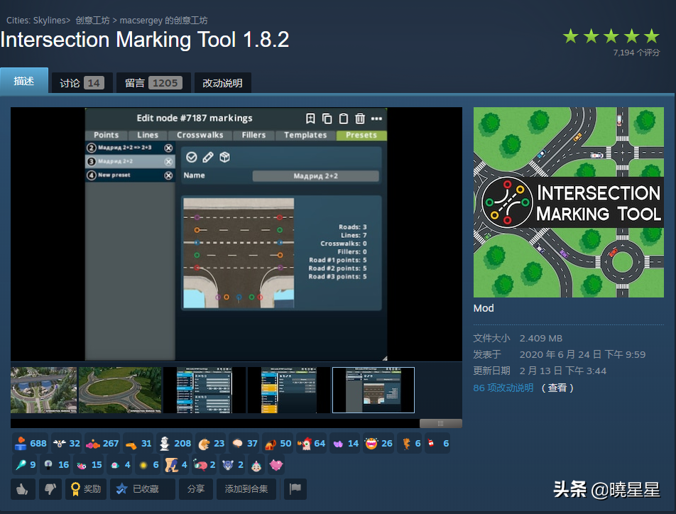
Task: Open the three-dots more options menu
Action: tap(376, 119)
